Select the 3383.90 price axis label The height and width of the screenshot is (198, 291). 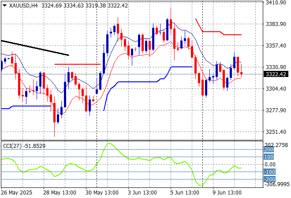point(276,24)
